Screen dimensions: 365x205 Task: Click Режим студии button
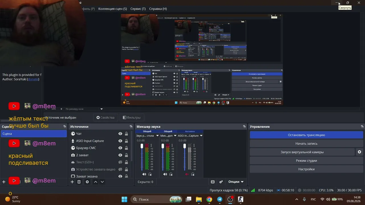click(x=307, y=161)
